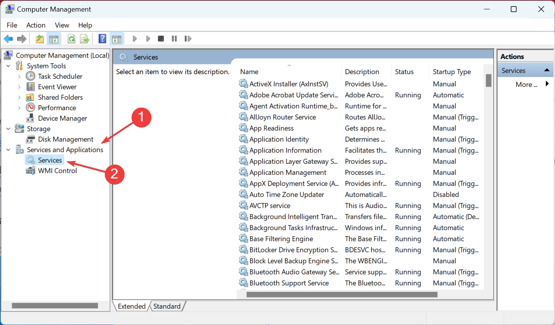The height and width of the screenshot is (325, 555).
Task: Select WMI Control in the tree
Action: [57, 171]
